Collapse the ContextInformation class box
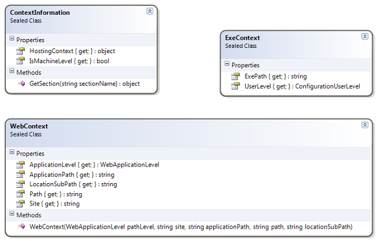Image resolution: width=377 pixels, height=241 pixels. 150,11
